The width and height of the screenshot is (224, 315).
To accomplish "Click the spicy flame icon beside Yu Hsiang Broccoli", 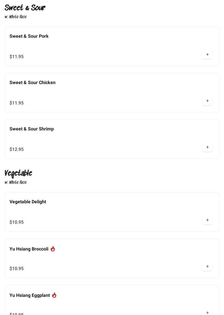I will click(53, 249).
